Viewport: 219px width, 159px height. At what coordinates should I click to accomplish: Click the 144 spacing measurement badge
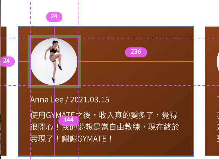click(69, 121)
